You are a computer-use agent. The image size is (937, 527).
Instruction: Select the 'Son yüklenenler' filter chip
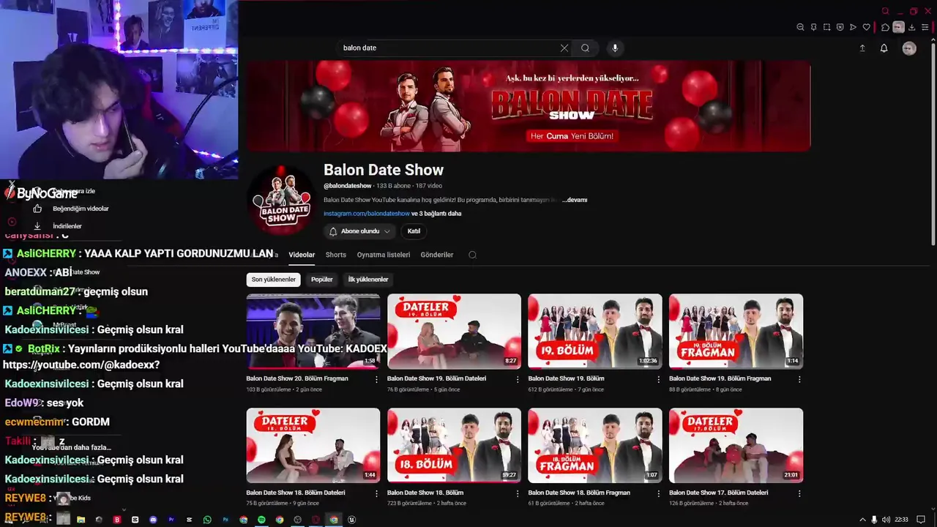[x=274, y=279]
